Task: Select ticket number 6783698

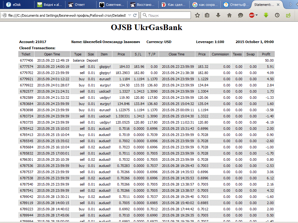Action: [x=26, y=110]
